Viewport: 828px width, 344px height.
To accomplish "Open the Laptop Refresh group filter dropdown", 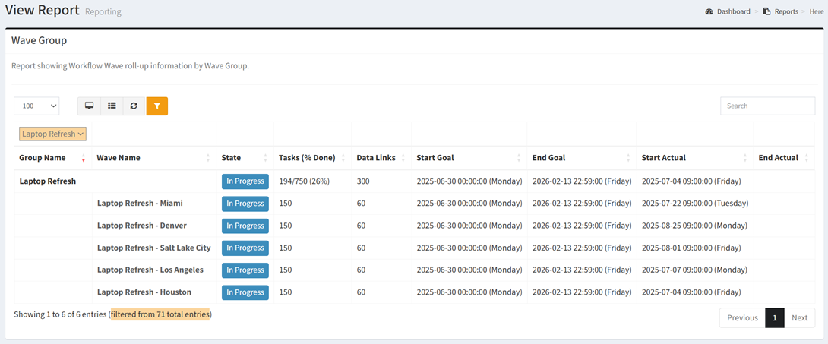I will point(53,134).
